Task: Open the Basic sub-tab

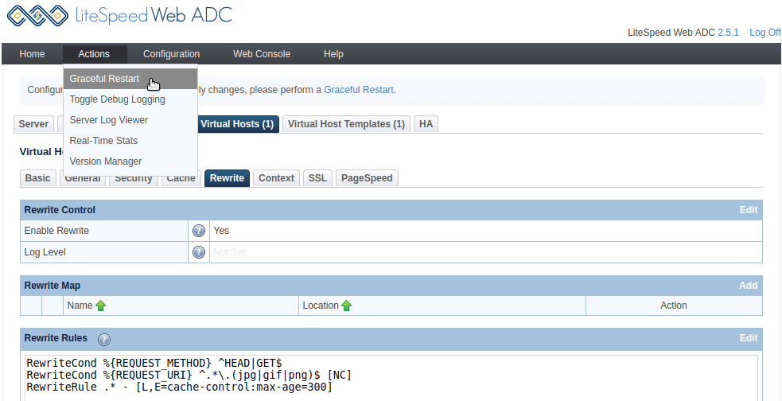Action: click(x=38, y=178)
